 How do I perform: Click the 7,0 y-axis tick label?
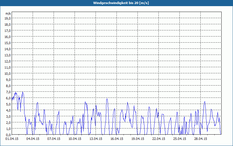point(8,92)
